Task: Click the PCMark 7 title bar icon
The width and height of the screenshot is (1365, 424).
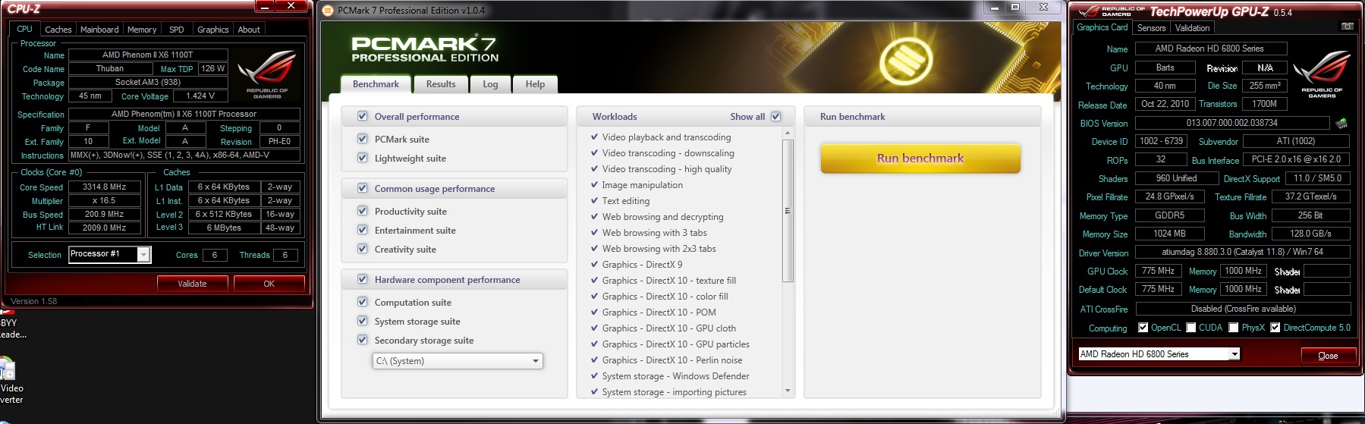Action: click(x=328, y=11)
